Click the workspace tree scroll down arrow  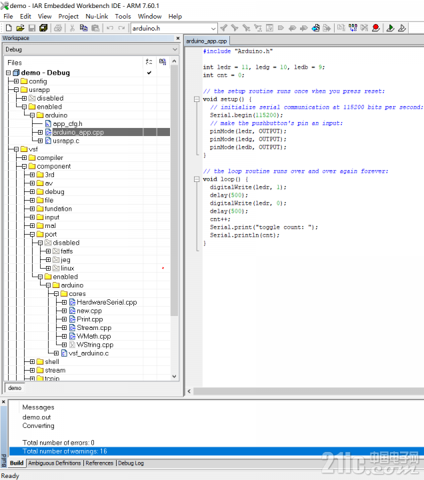point(174,377)
